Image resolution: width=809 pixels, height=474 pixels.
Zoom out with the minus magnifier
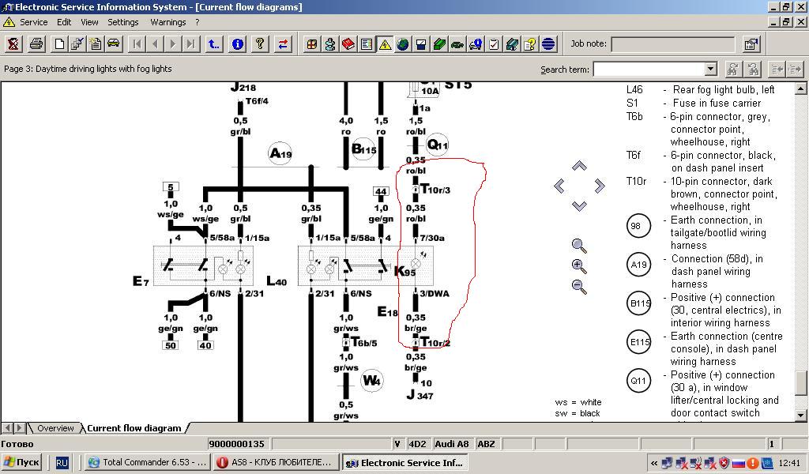(x=579, y=288)
